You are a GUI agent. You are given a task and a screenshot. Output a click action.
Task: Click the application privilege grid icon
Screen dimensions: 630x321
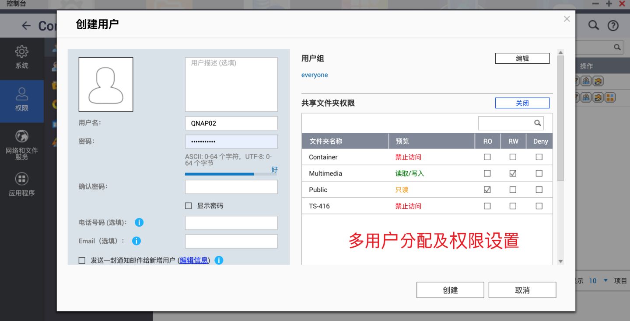coord(610,97)
